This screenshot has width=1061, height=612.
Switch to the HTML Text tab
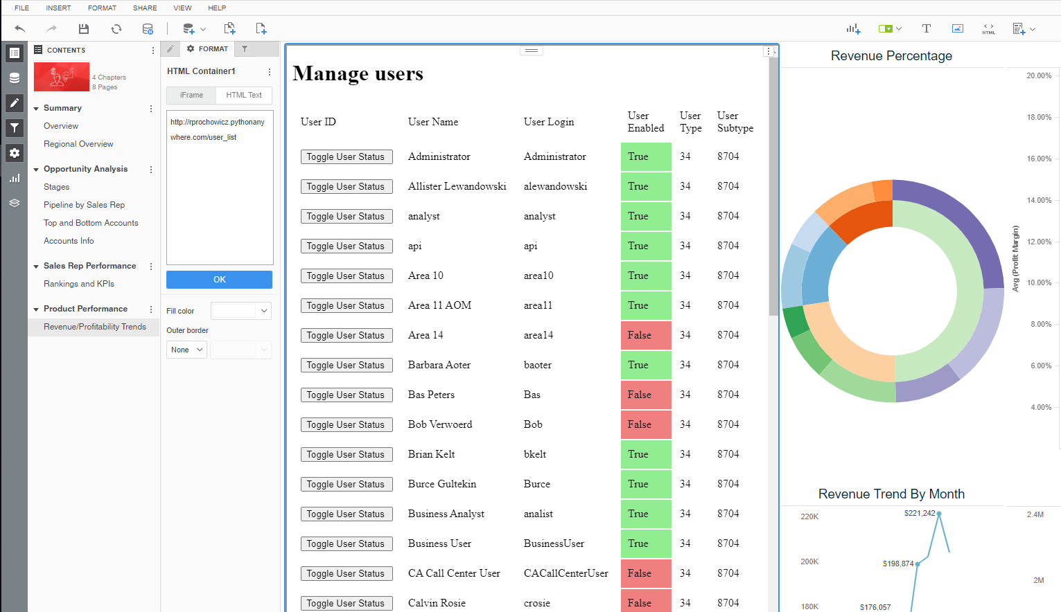coord(243,95)
